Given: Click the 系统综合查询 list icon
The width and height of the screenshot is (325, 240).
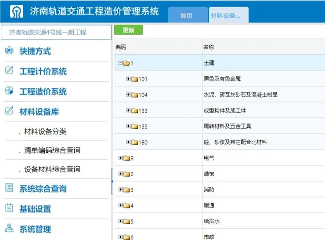Looking at the screenshot, I should click(9, 188).
